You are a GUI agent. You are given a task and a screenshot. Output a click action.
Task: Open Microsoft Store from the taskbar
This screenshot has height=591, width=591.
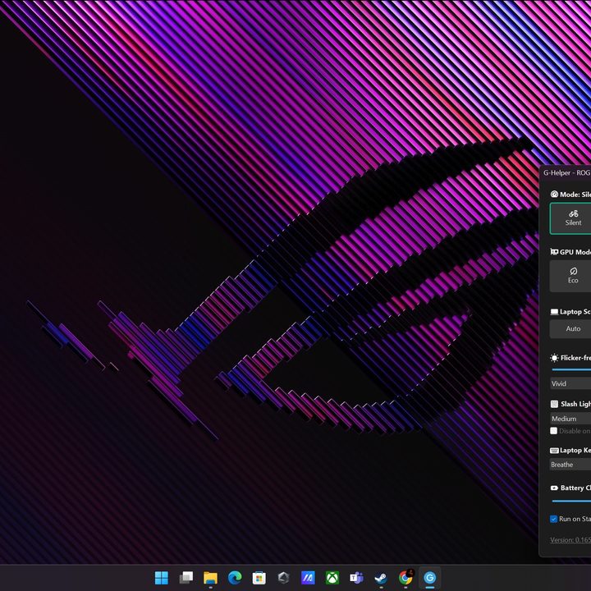[x=259, y=577]
